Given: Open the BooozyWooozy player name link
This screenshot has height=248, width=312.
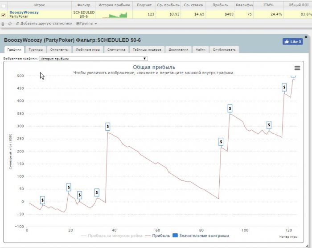Looking at the screenshot, I should 24,12.
